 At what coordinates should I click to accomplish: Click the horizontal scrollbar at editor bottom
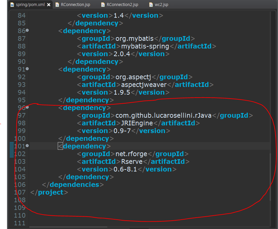(68, 227)
